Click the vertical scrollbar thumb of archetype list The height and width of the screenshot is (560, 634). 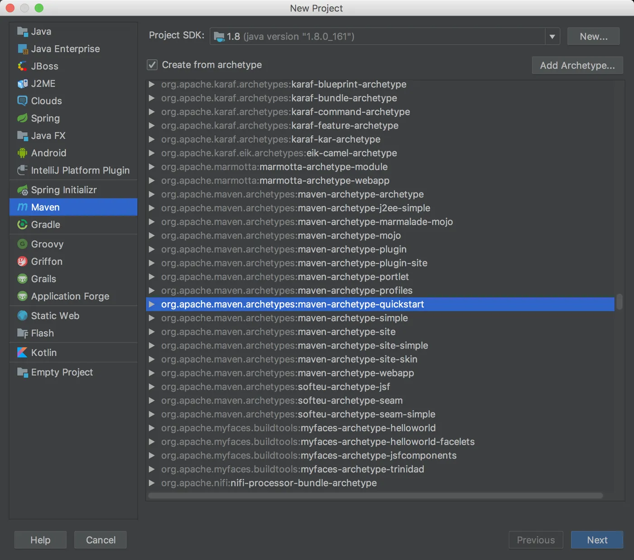pyautogui.click(x=620, y=302)
